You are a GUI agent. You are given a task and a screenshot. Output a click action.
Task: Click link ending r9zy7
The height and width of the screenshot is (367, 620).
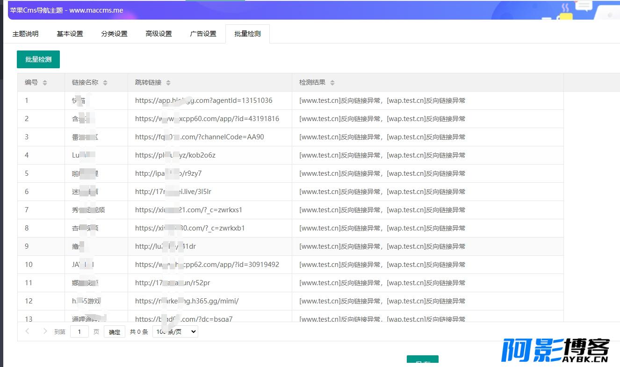pos(168,173)
